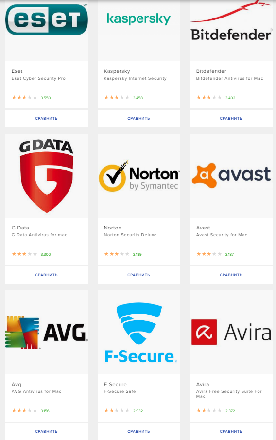Viewport: 276px width, 440px height.
Task: Compare Bitdefender Antivirus for Mac
Action: click(x=231, y=119)
